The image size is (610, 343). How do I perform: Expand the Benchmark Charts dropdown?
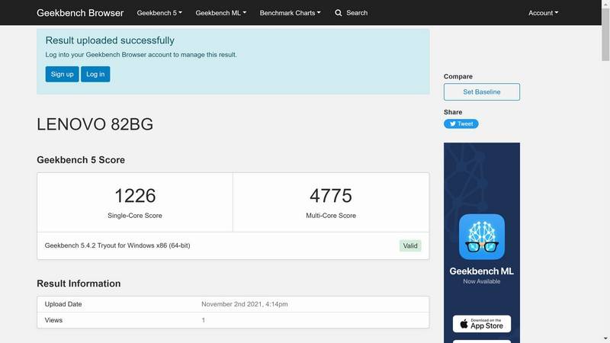tap(290, 13)
